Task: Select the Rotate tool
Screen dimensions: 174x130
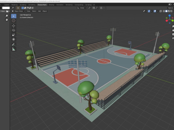Action: click(14, 30)
